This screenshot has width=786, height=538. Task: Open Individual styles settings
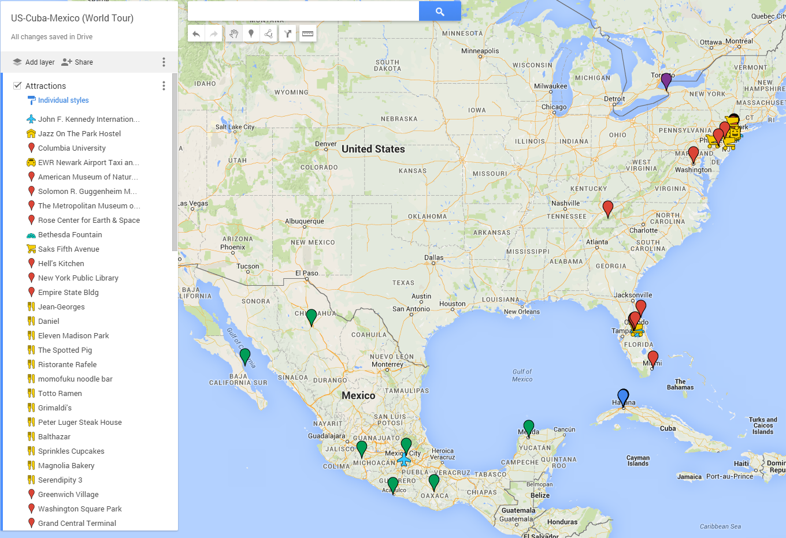[63, 100]
